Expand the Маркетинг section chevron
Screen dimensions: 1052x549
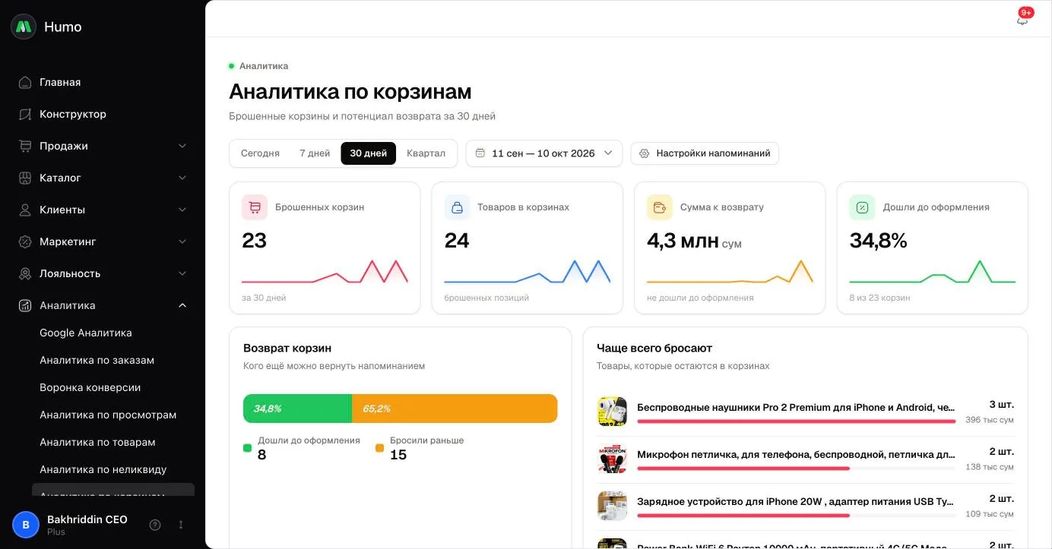pyautogui.click(x=182, y=241)
